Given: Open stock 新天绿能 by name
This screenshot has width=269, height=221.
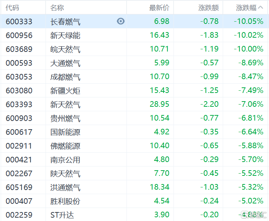Looking at the screenshot, I should (x=65, y=35).
